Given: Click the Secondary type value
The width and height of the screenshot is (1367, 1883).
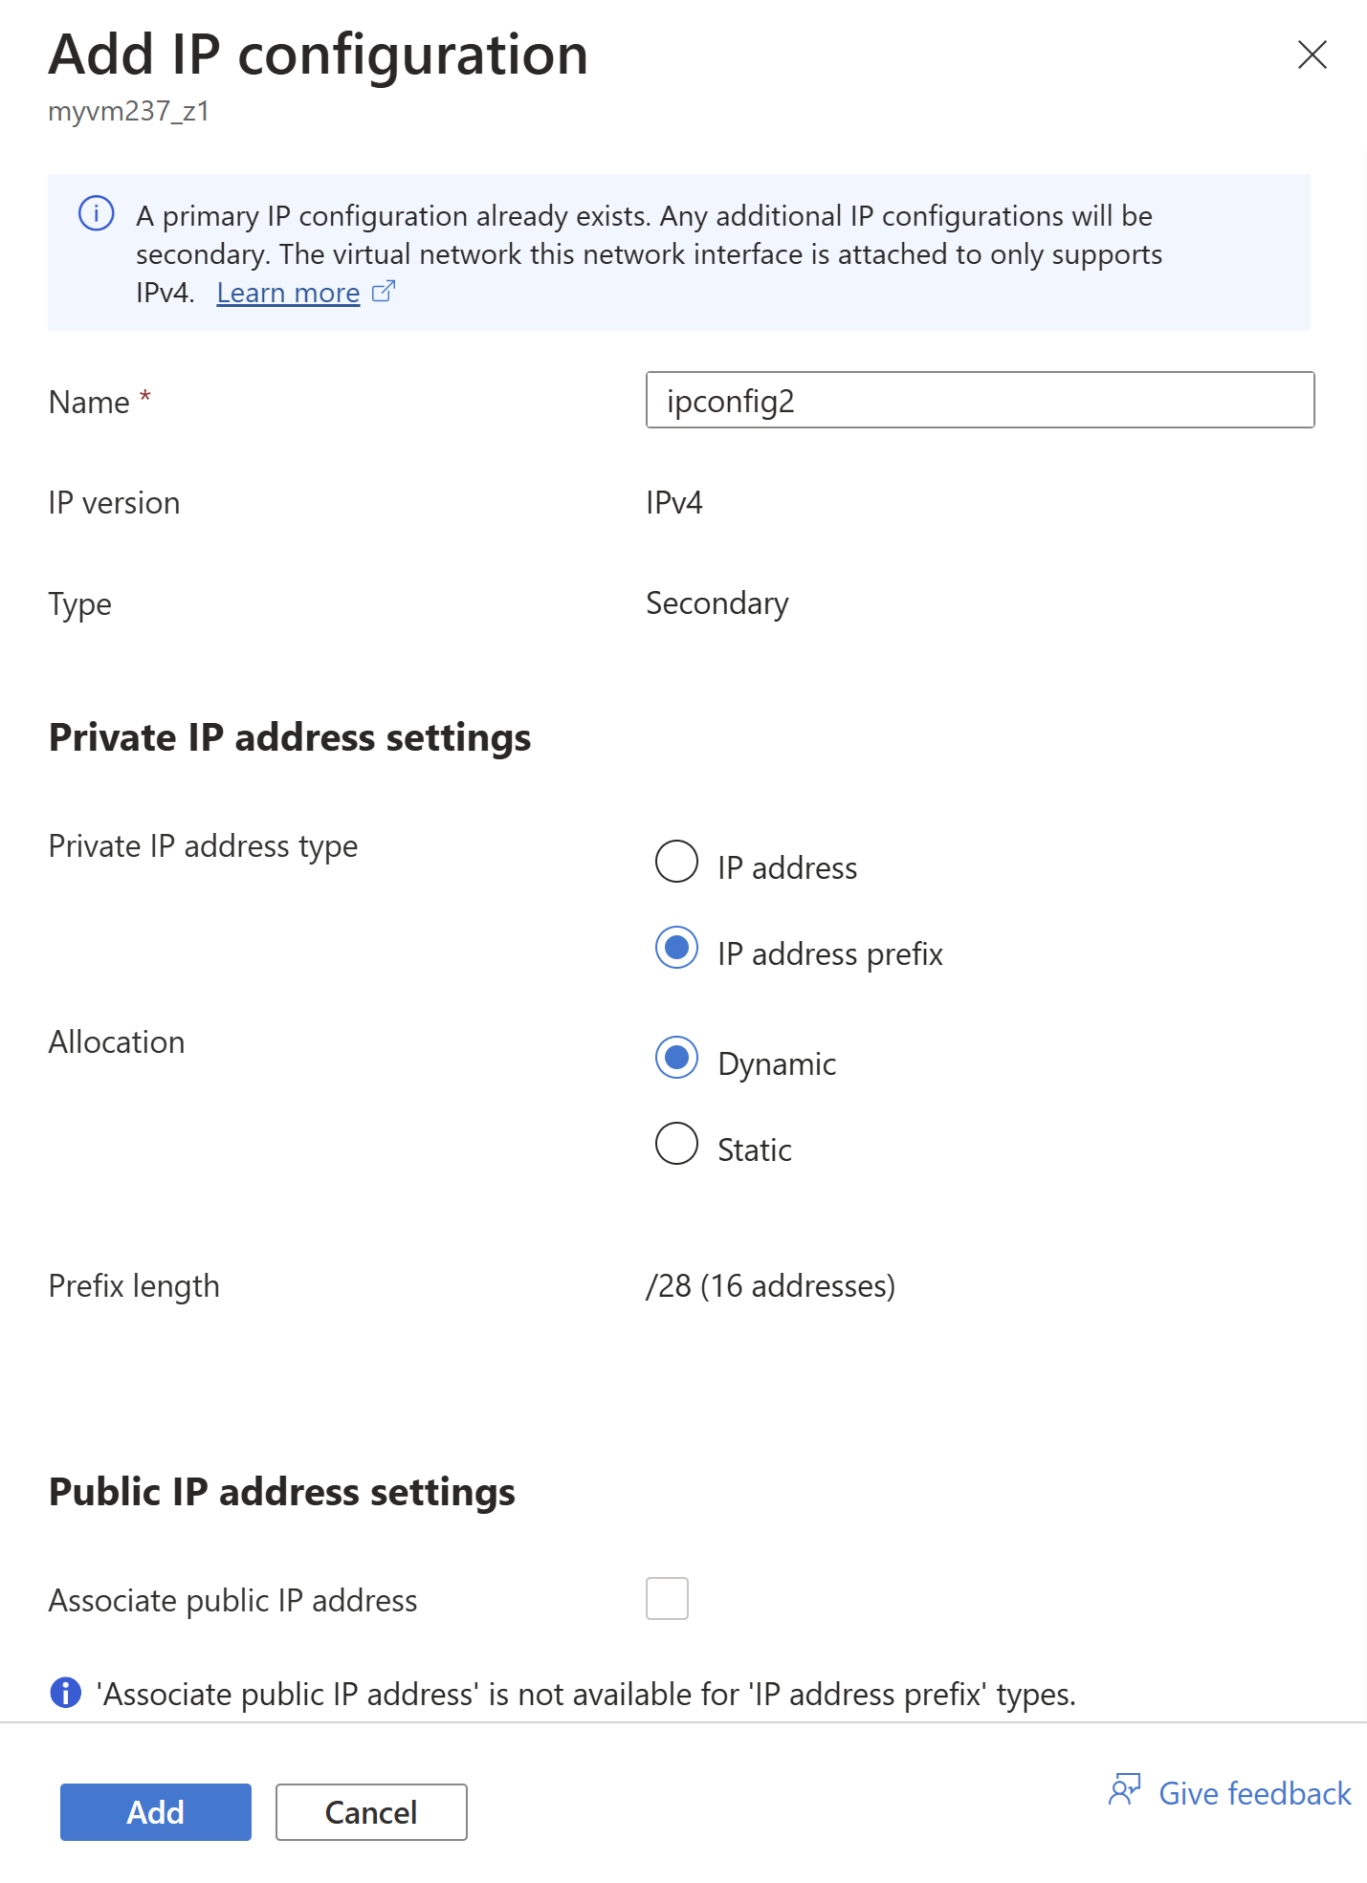Looking at the screenshot, I should [x=717, y=603].
